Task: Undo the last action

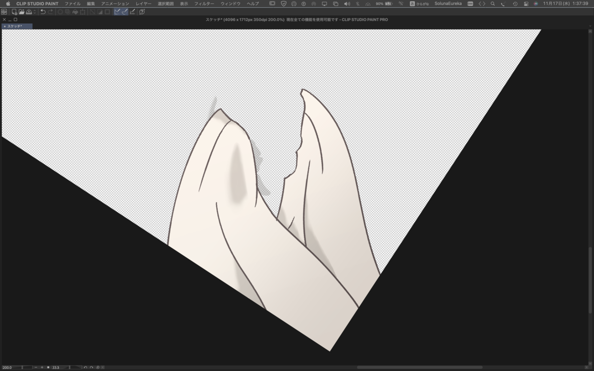Action: coord(43,12)
